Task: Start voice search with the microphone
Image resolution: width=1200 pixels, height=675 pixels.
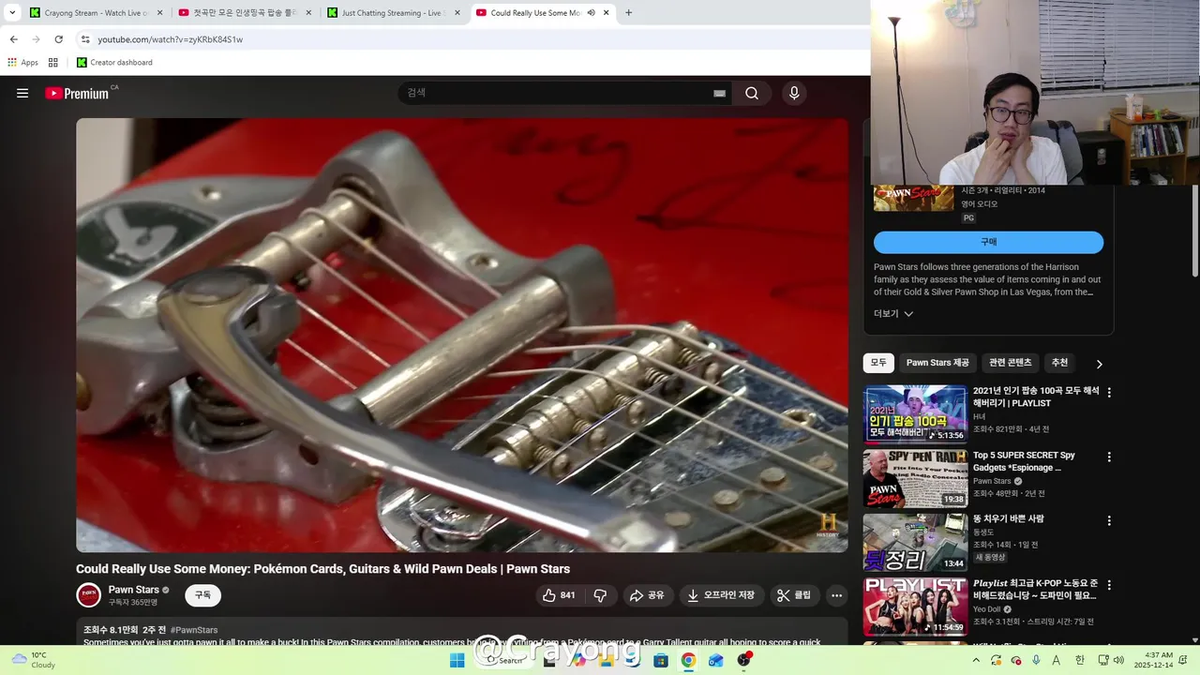Action: coord(794,93)
